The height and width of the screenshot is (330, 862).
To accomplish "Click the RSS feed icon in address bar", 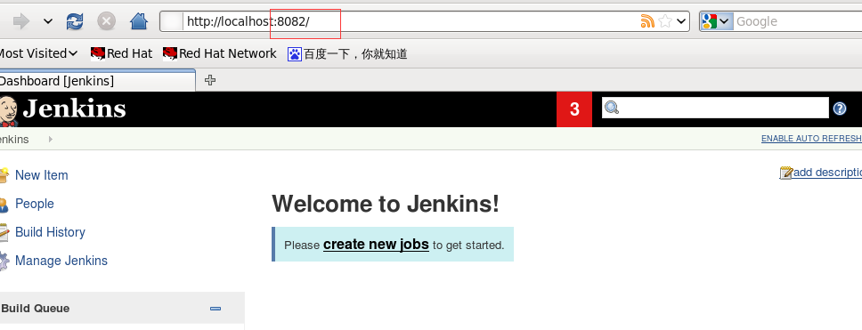I will [x=647, y=21].
